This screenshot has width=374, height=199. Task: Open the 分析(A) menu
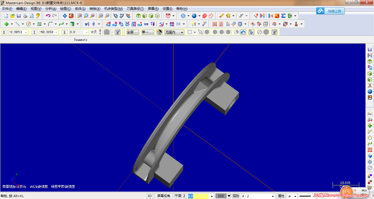pyautogui.click(x=51, y=9)
